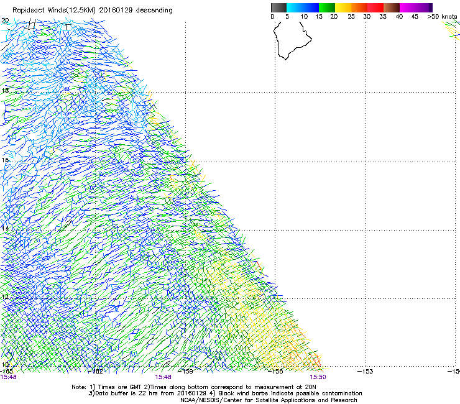
Task: Click the Hawaii Big Island outline
Action: tap(293, 41)
